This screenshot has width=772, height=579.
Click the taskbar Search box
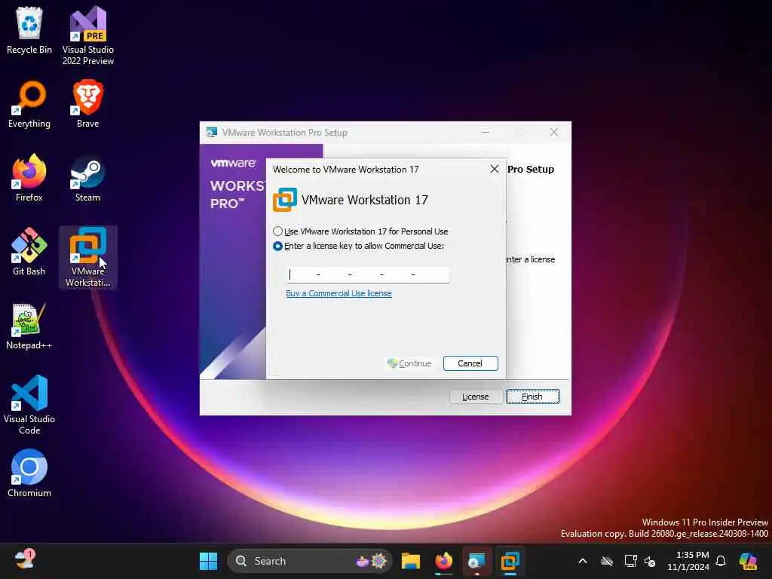click(309, 561)
